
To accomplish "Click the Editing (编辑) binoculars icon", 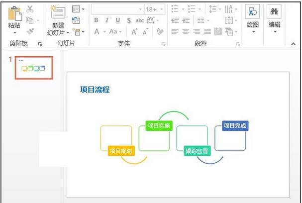I will [274, 12].
